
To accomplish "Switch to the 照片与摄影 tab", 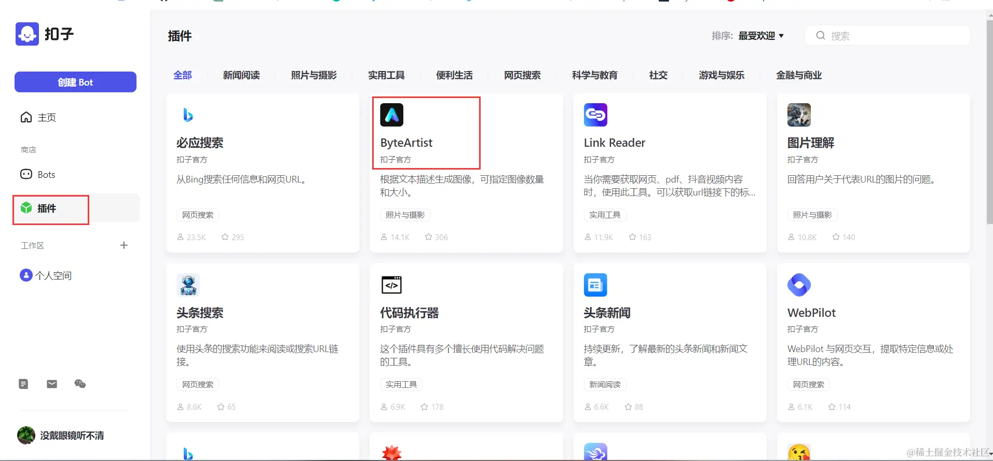I will pyautogui.click(x=314, y=75).
